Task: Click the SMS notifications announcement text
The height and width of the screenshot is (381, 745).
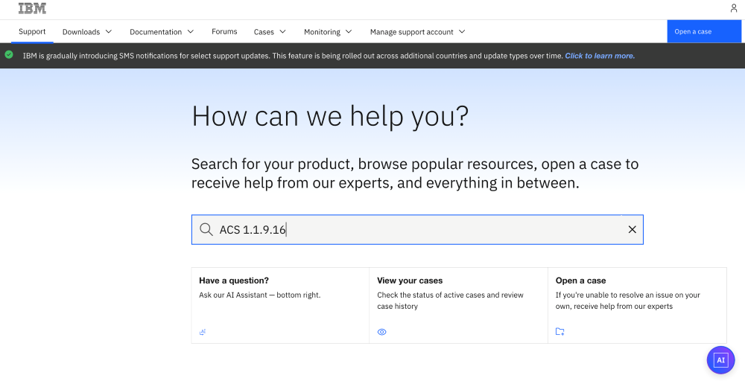Action: tap(293, 56)
